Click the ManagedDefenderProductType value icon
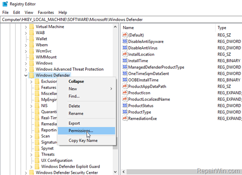 [x=125, y=67]
